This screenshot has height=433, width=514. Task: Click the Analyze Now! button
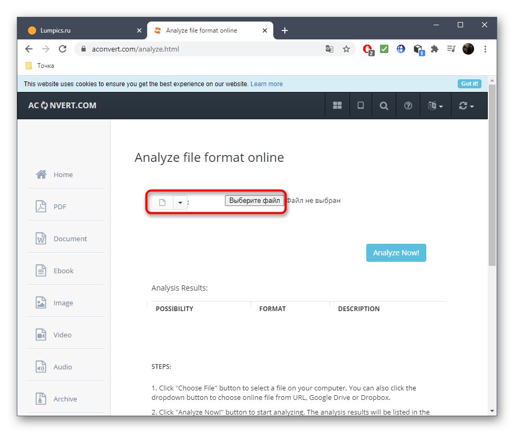[396, 253]
